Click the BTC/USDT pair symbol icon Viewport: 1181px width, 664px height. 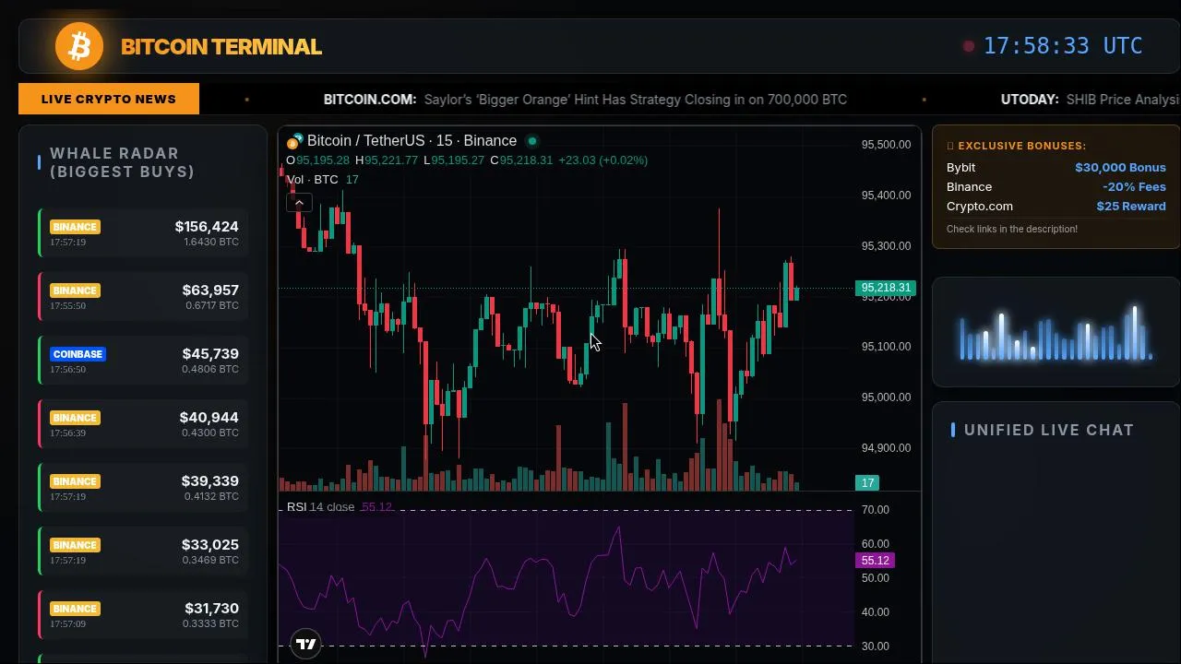pos(295,141)
